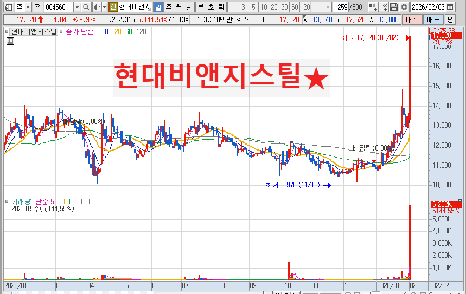The image size is (466, 294).
Task: Click the 최저 9,970 (11/19) annotation
Action: pos(293,185)
